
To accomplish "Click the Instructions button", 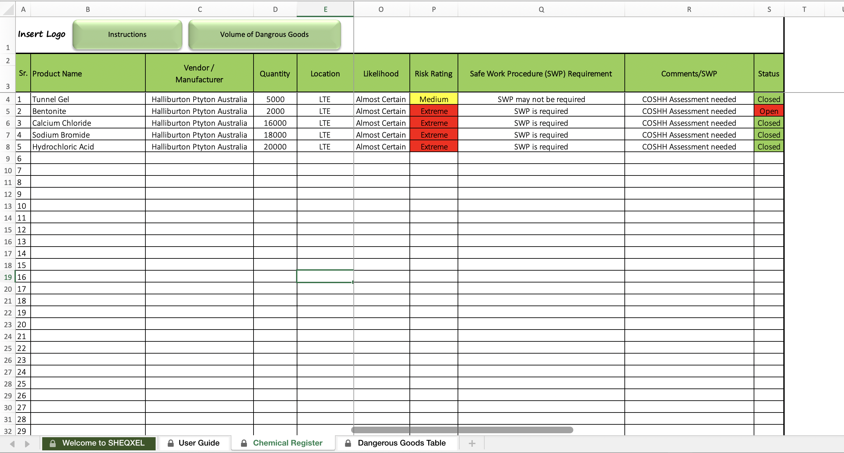I will click(127, 34).
